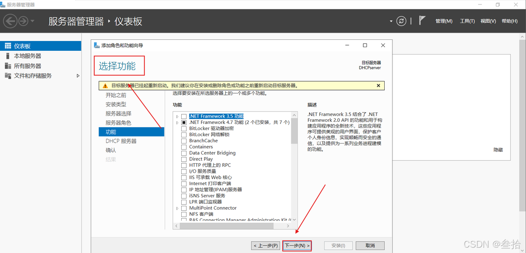This screenshot has width=526, height=253.
Task: Check the LPR 端口监视器 checkbox
Action: point(184,202)
